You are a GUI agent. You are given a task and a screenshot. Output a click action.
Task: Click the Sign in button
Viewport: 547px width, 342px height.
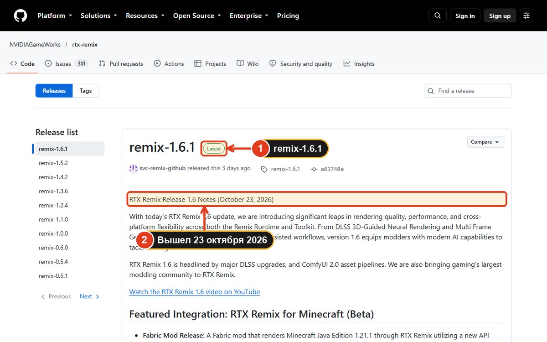(x=465, y=16)
